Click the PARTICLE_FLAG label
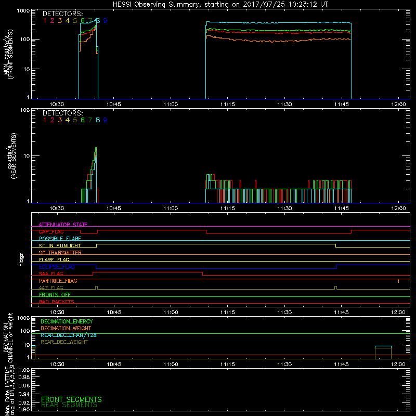Viewport: 416px width, 416px height. point(58,281)
